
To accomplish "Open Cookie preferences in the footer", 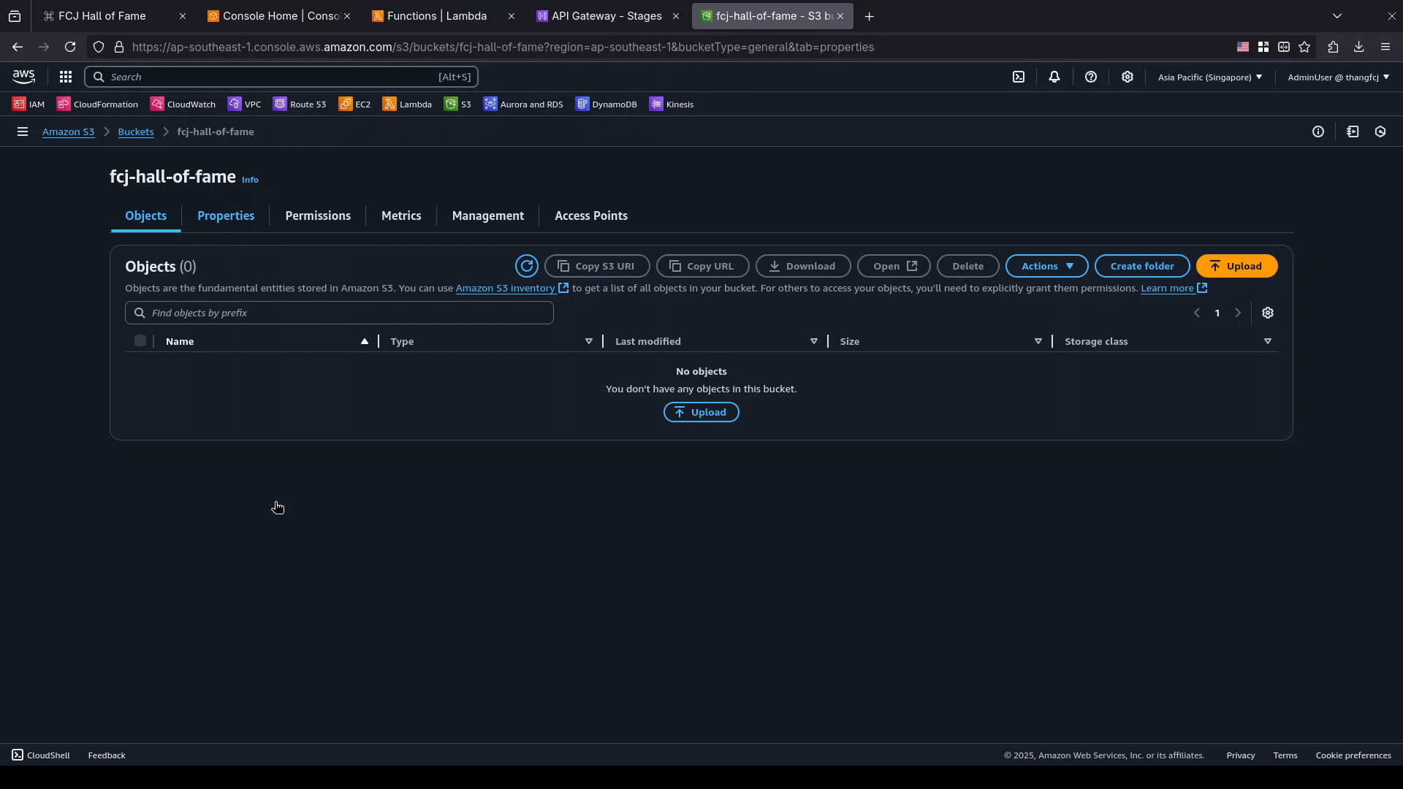I will 1353,755.
